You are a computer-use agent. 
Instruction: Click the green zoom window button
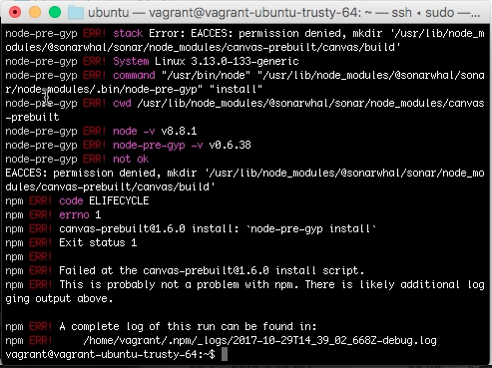click(x=55, y=12)
